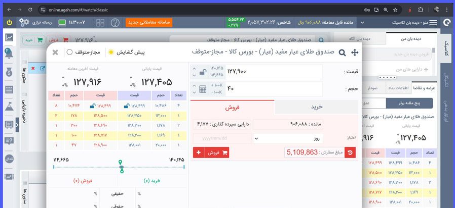Image resolution: width=455 pixels, height=208 pixels.
Task: Switch to the خرید tab in order form
Action: 316,107
